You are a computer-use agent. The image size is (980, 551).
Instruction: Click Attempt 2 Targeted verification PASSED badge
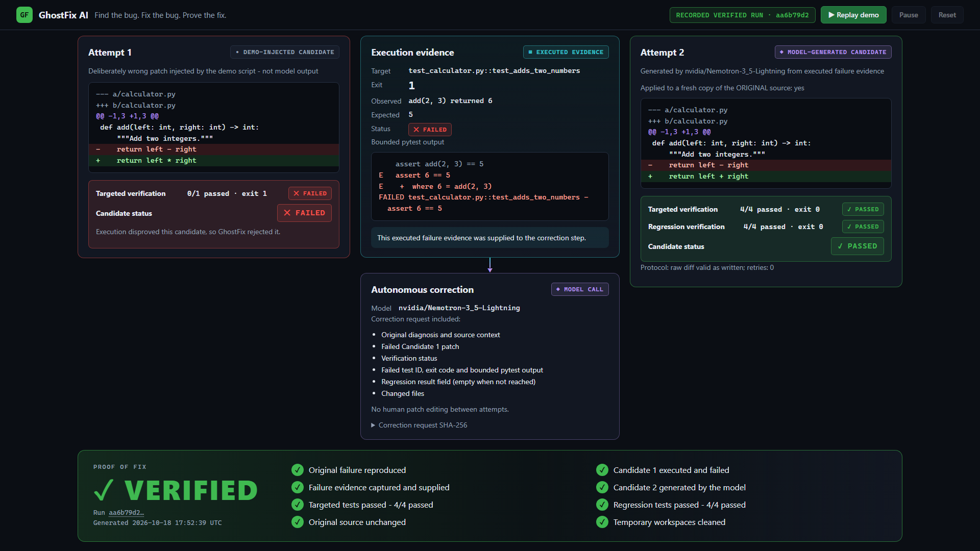pos(863,209)
